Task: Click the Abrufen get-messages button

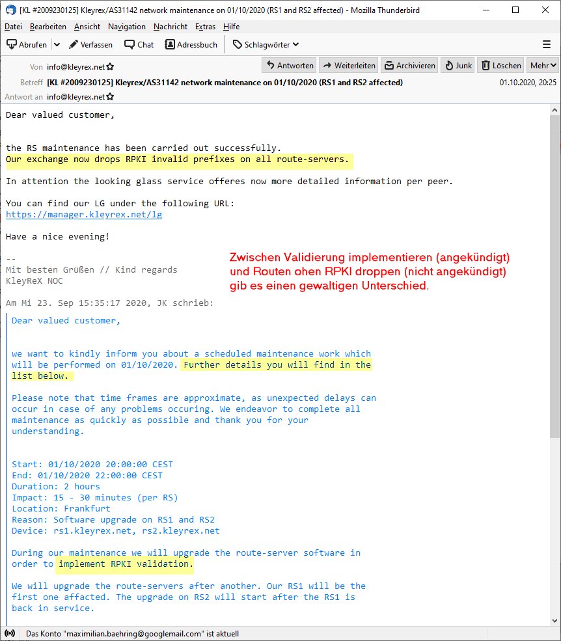Action: coord(27,44)
